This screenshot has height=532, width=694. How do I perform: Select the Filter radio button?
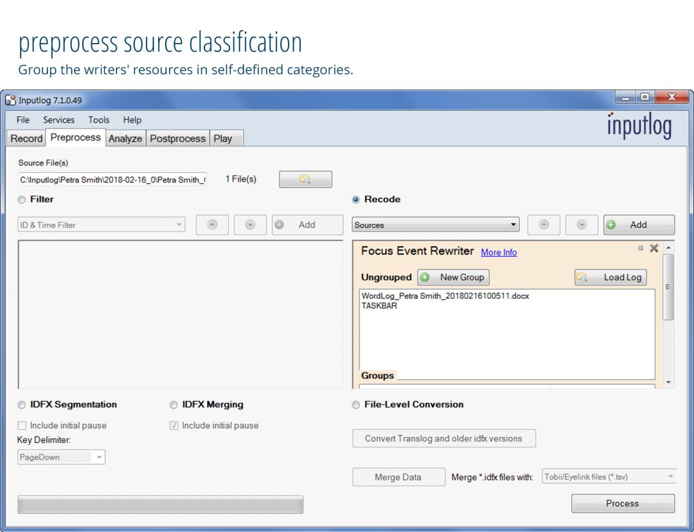pos(23,200)
